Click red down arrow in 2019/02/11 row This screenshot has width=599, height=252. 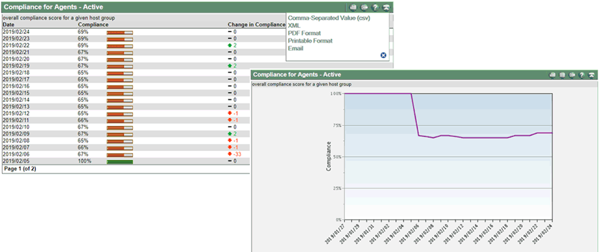230,120
